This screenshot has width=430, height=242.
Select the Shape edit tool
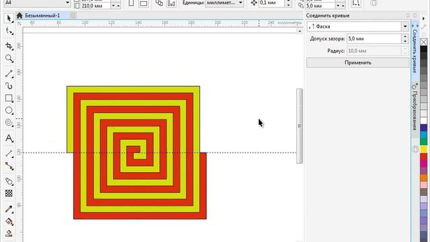click(x=9, y=32)
